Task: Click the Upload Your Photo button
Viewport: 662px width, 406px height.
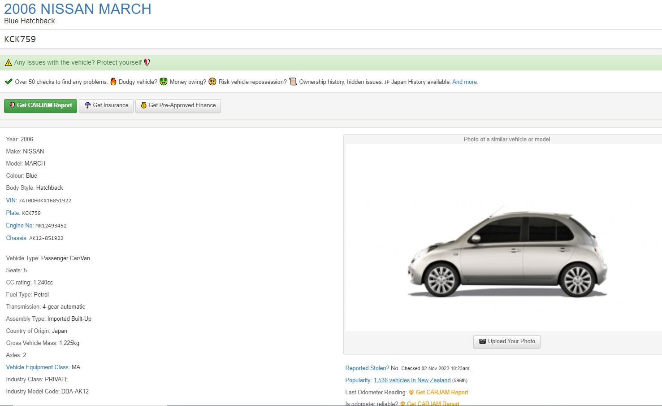Action: [x=507, y=342]
